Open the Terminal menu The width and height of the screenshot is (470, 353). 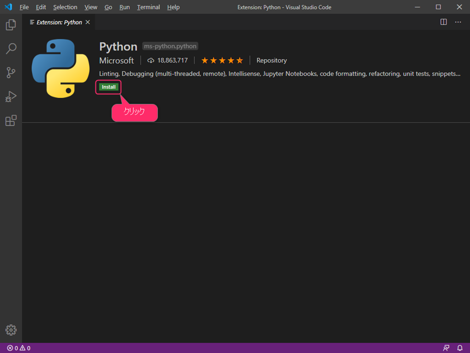point(149,7)
